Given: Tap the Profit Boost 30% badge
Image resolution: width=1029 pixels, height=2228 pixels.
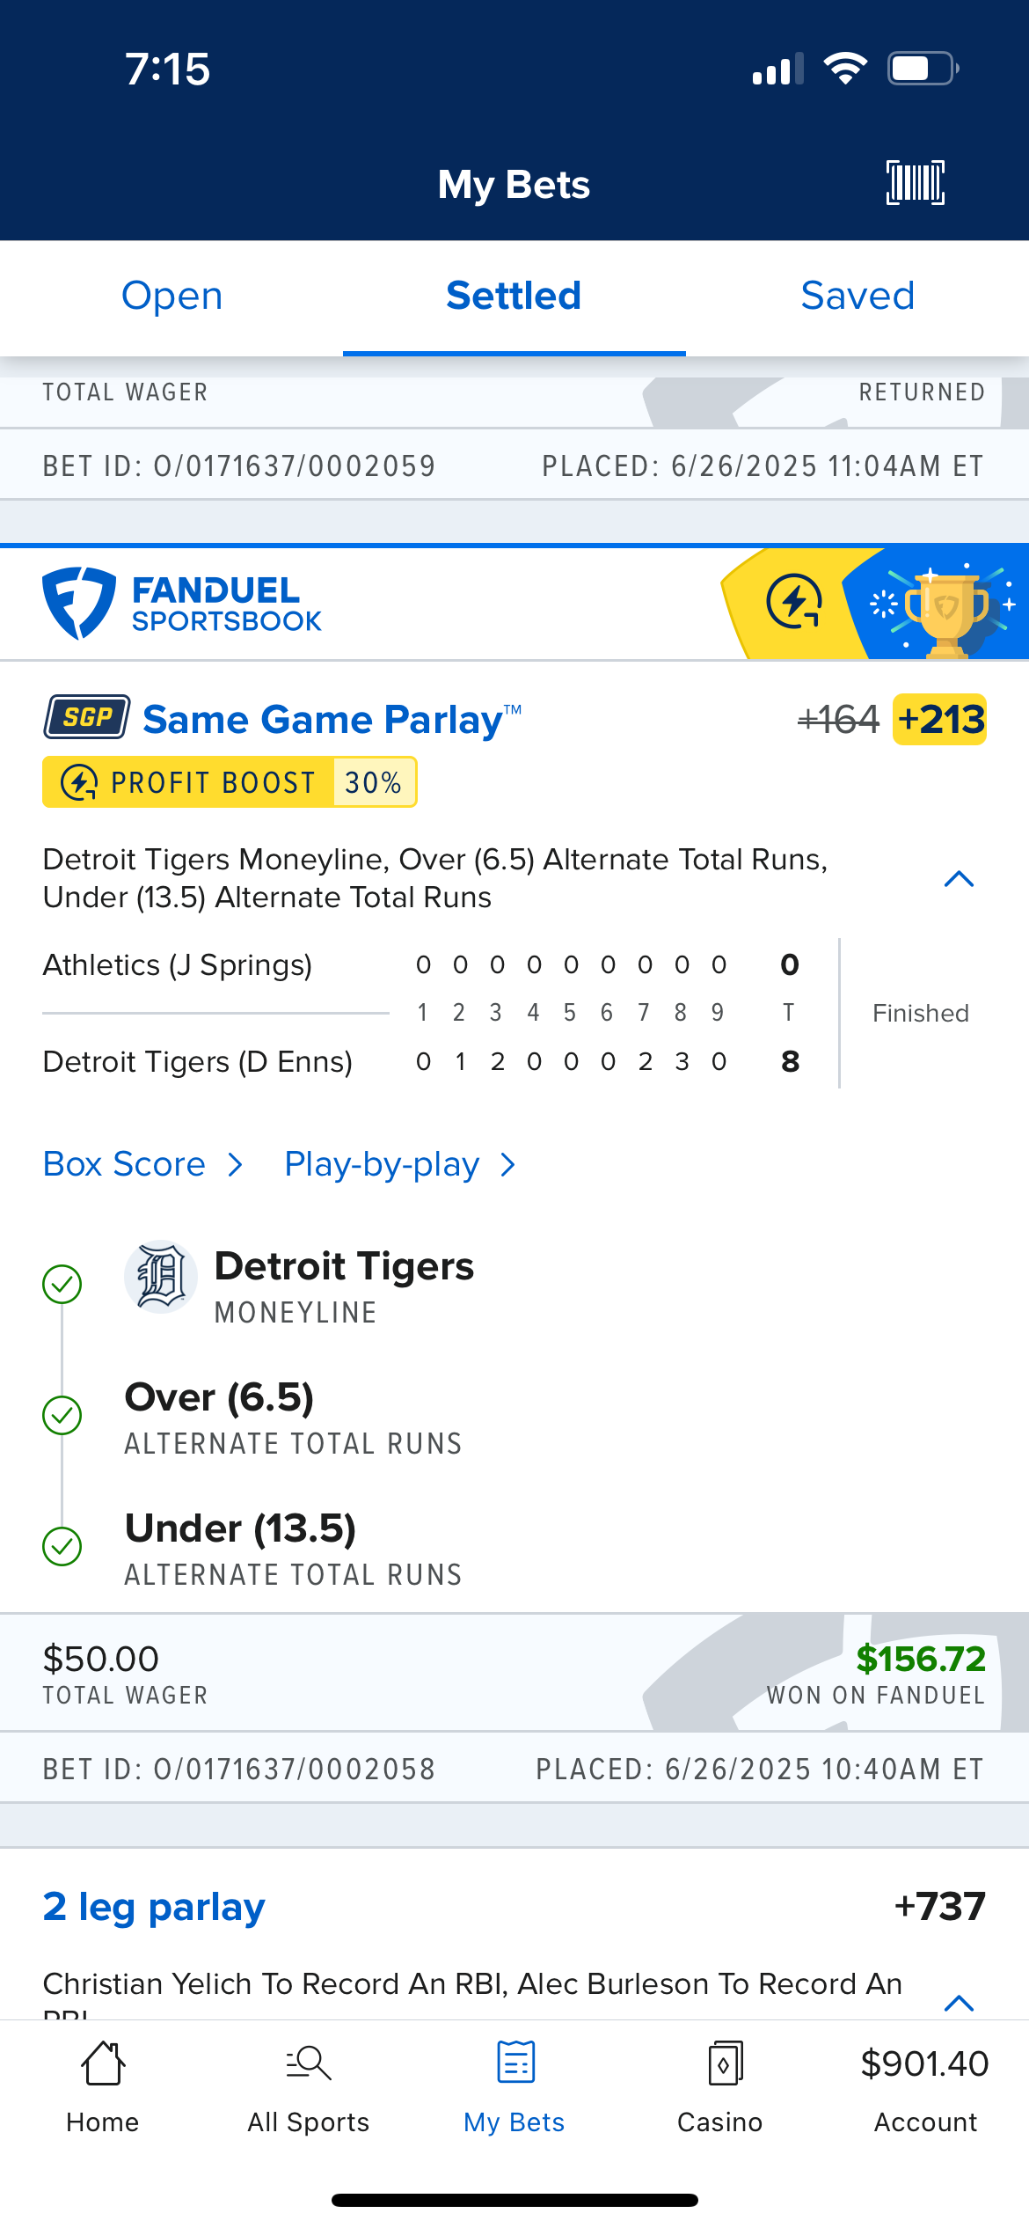Looking at the screenshot, I should (230, 781).
